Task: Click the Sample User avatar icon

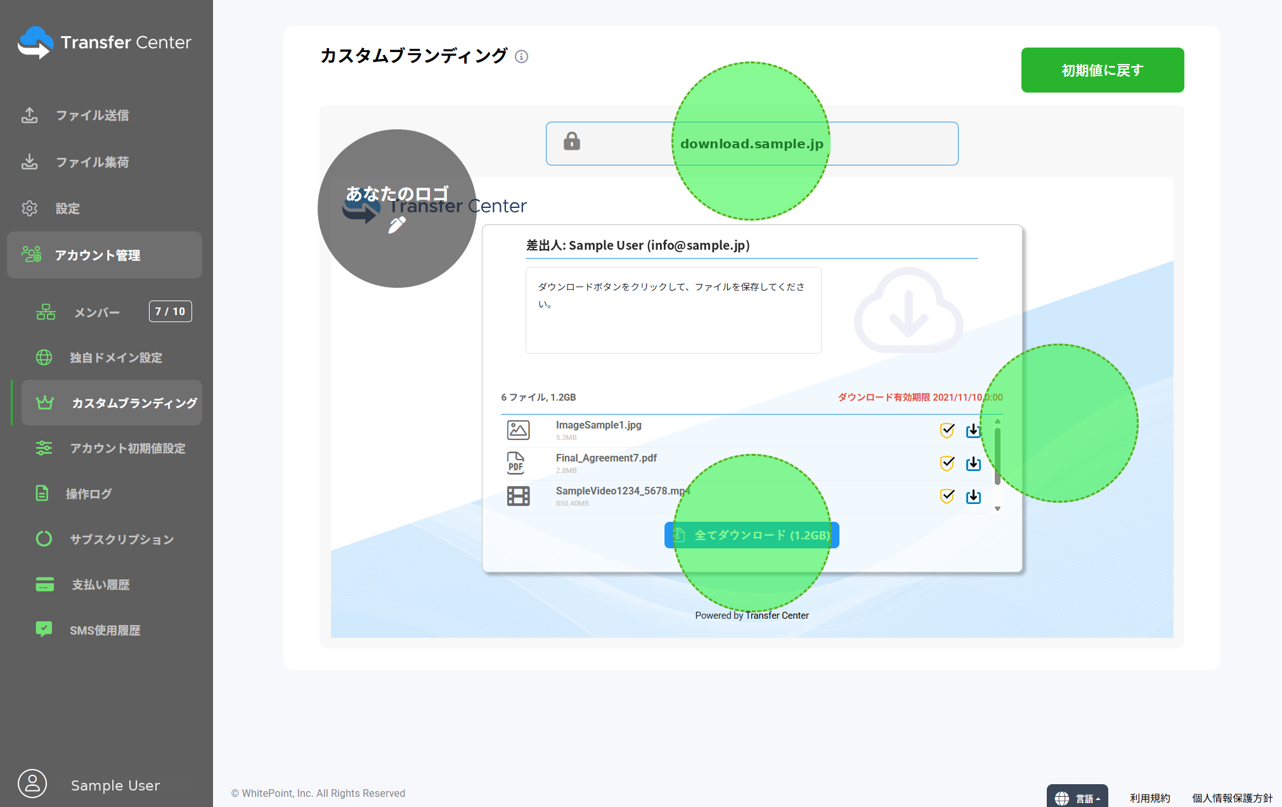Action: click(32, 784)
